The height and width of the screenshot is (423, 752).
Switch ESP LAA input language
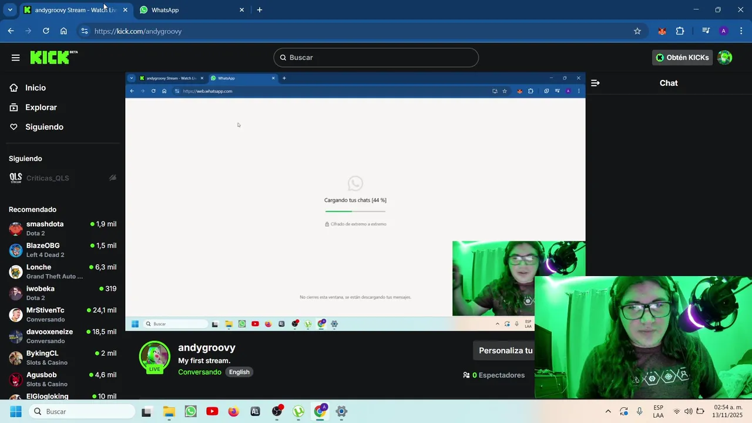[x=659, y=411]
